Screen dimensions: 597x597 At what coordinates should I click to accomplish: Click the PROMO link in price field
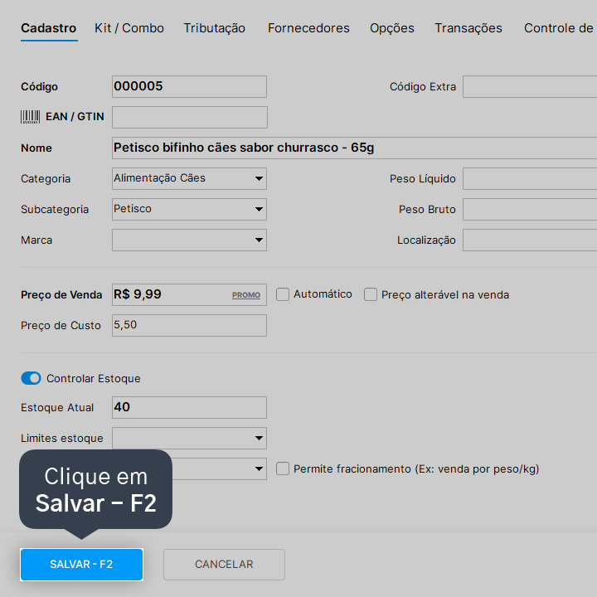point(246,295)
